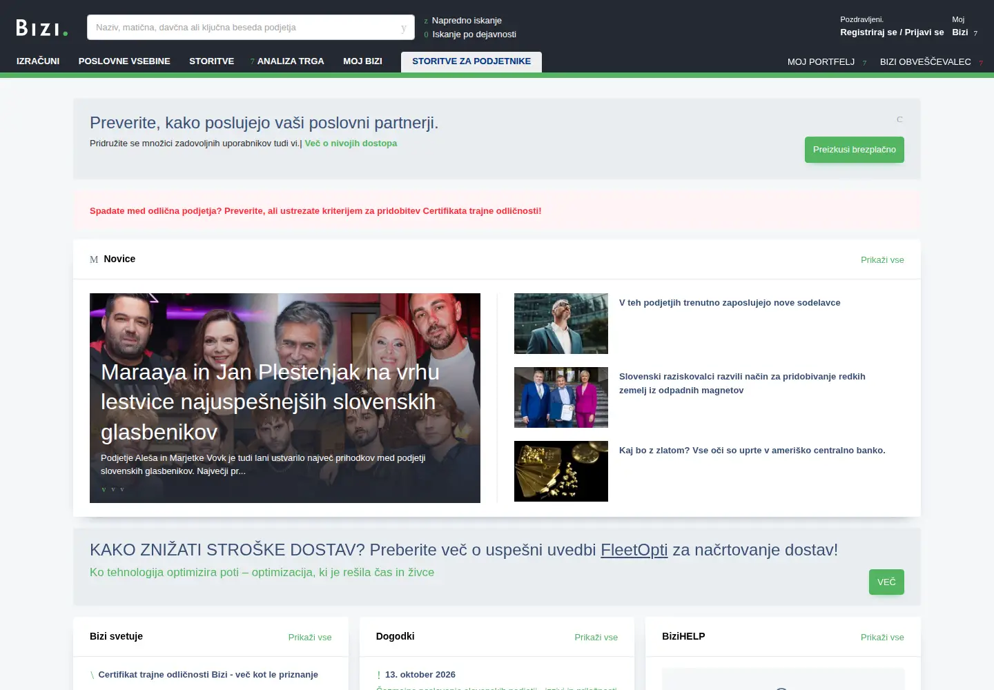Open the red Certifikat trajne odličnosti notice
The width and height of the screenshot is (994, 690).
[315, 211]
